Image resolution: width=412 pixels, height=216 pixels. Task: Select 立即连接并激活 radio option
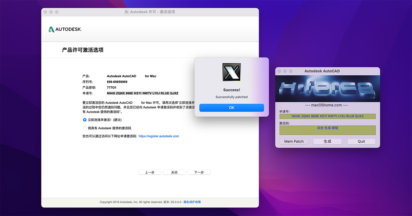(x=85, y=120)
